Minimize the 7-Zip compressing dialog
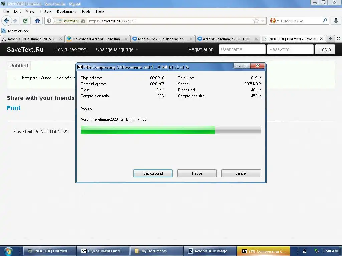 (238, 66)
